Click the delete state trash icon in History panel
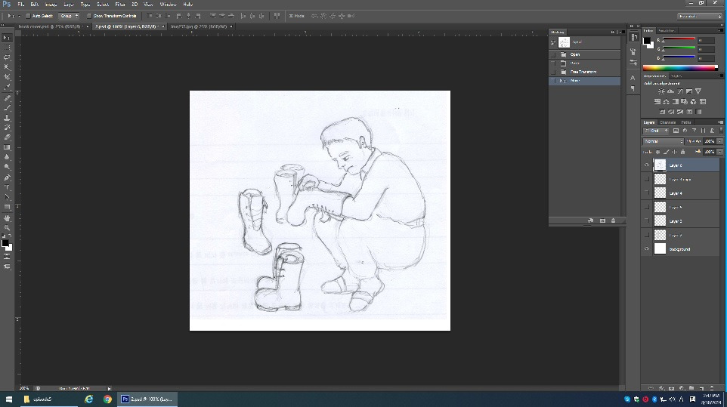Image resolution: width=727 pixels, height=407 pixels. pos(613,220)
